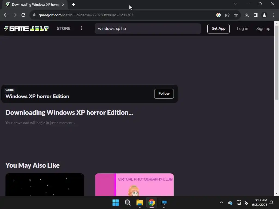Open Chrome three-dot menu
Viewport: 279px width, 209px height.
point(273,15)
